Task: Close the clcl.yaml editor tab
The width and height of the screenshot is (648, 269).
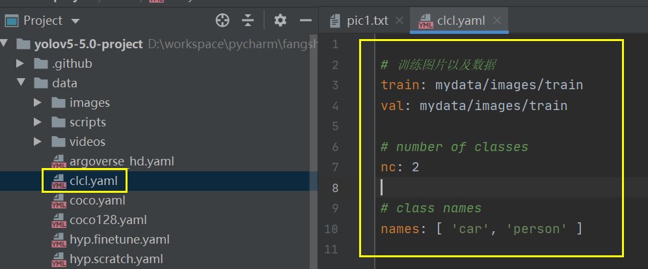Action: click(497, 20)
